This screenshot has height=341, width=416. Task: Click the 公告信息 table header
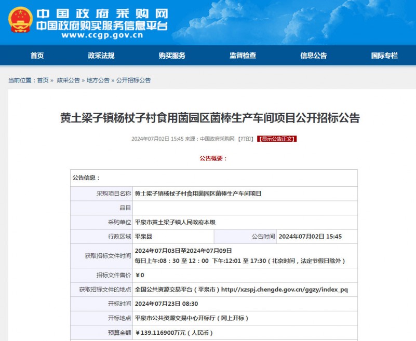pos(86,178)
